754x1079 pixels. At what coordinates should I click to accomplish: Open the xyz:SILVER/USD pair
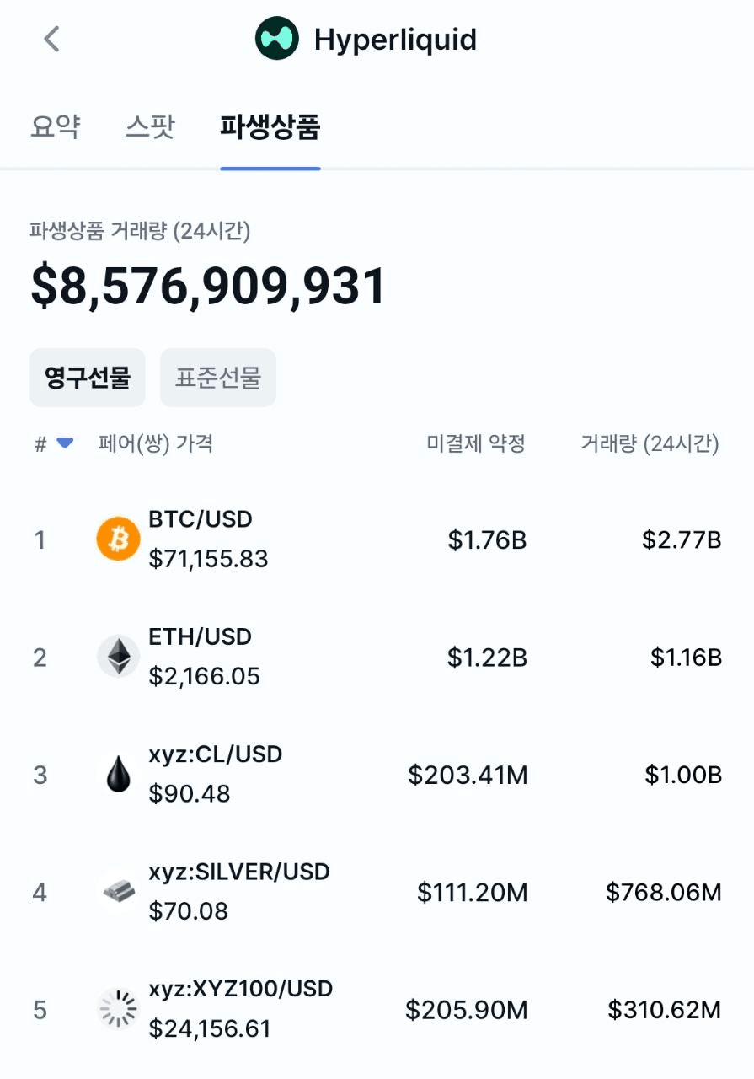click(x=239, y=872)
